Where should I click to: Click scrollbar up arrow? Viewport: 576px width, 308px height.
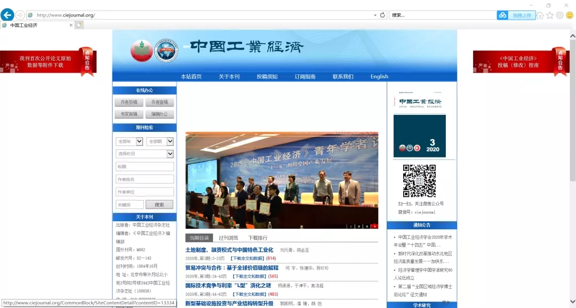(x=573, y=36)
